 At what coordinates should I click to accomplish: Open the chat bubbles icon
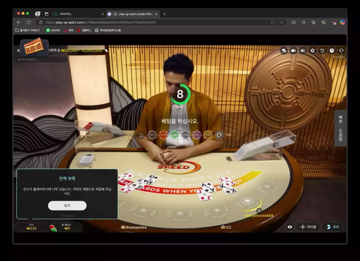(x=284, y=50)
